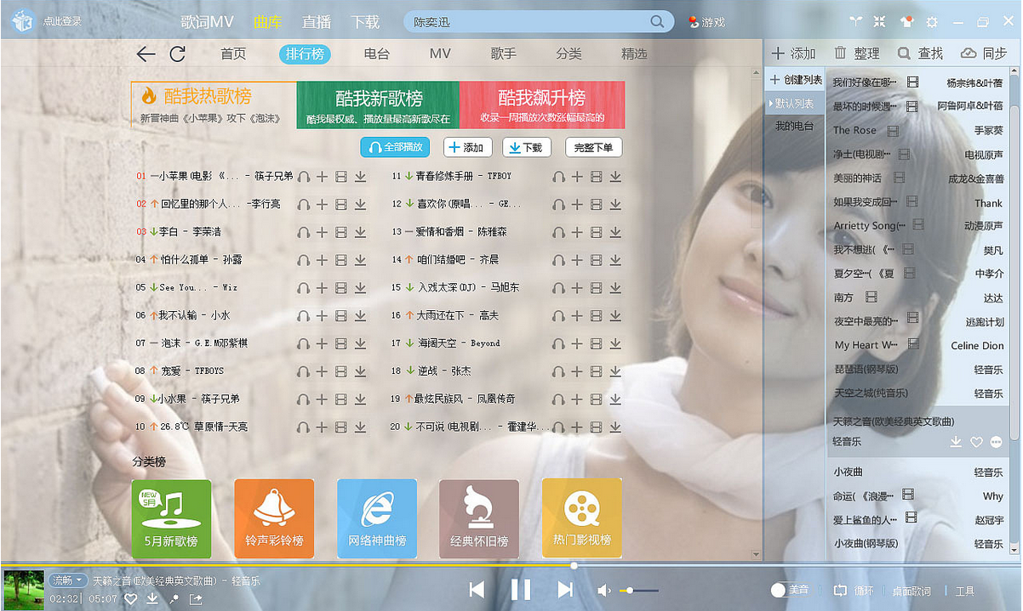1023x611 pixels.
Task: Go to the previous track
Action: pyautogui.click(x=477, y=589)
